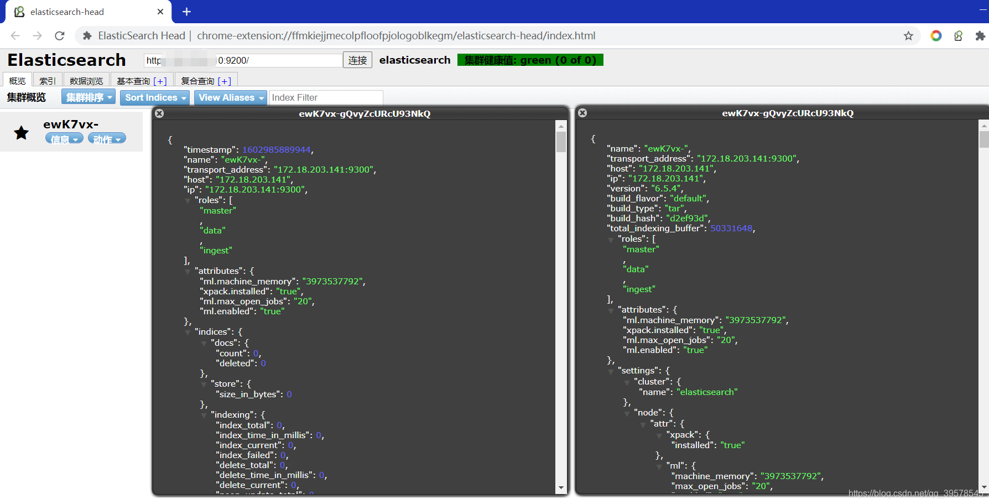Reload the page with refresh icon
Viewport: 989px width, 504px height.
60,36
